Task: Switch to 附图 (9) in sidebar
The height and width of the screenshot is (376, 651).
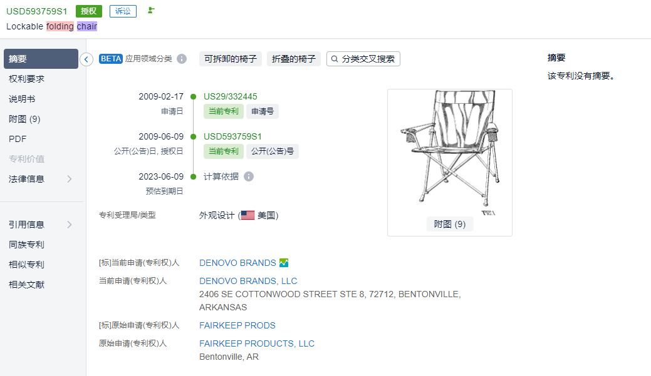Action: (x=24, y=119)
